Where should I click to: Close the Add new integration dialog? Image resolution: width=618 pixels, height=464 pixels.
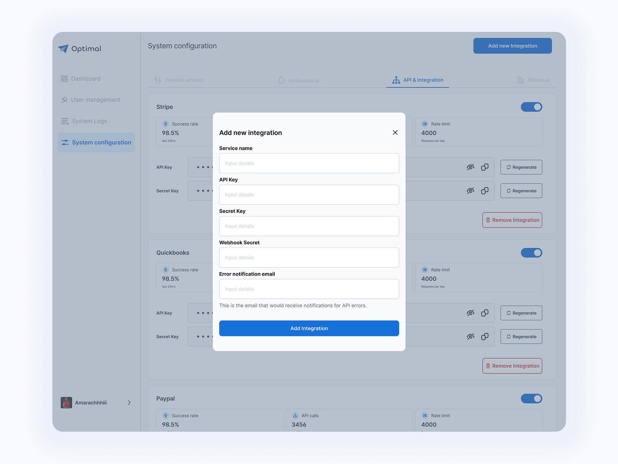(x=395, y=132)
